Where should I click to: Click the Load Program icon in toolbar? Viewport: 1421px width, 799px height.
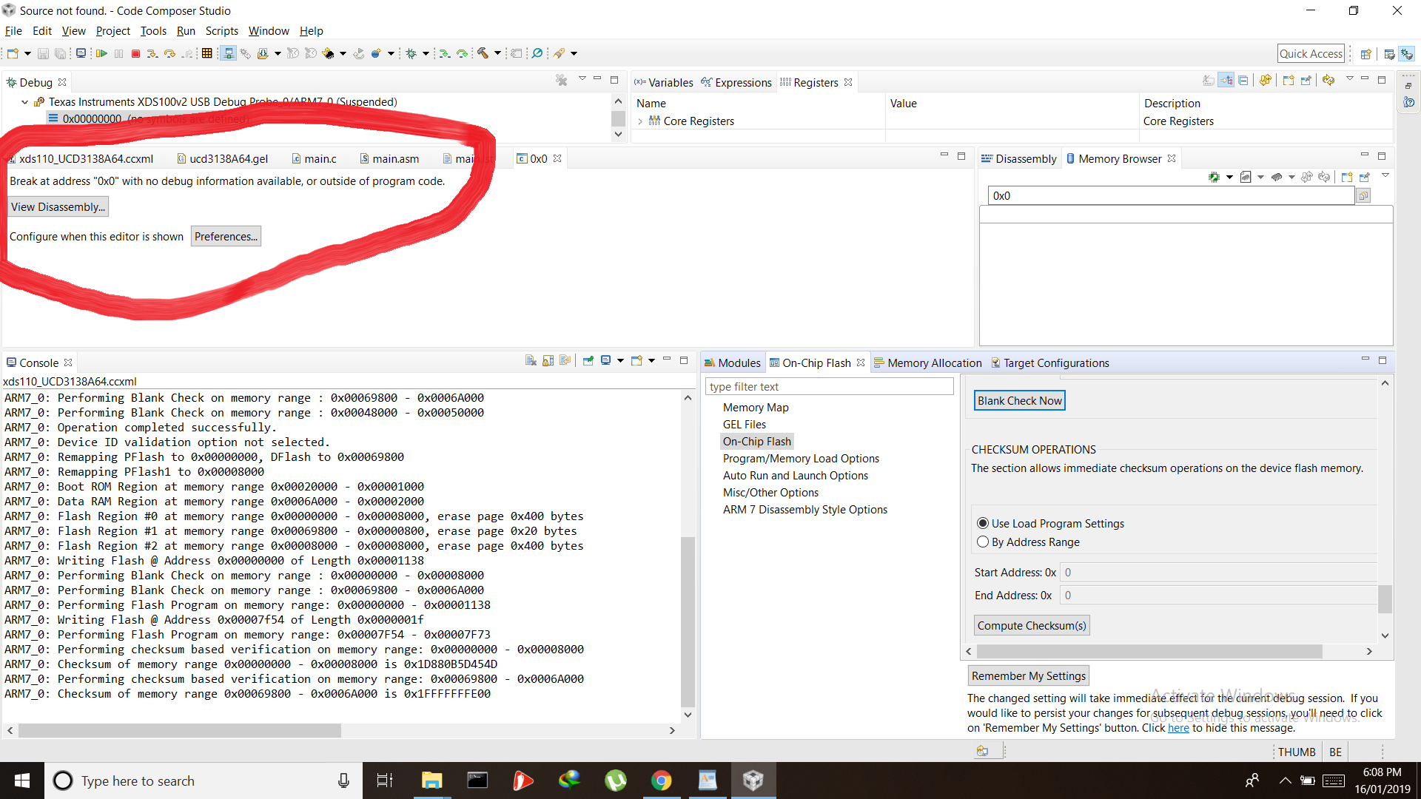point(262,53)
